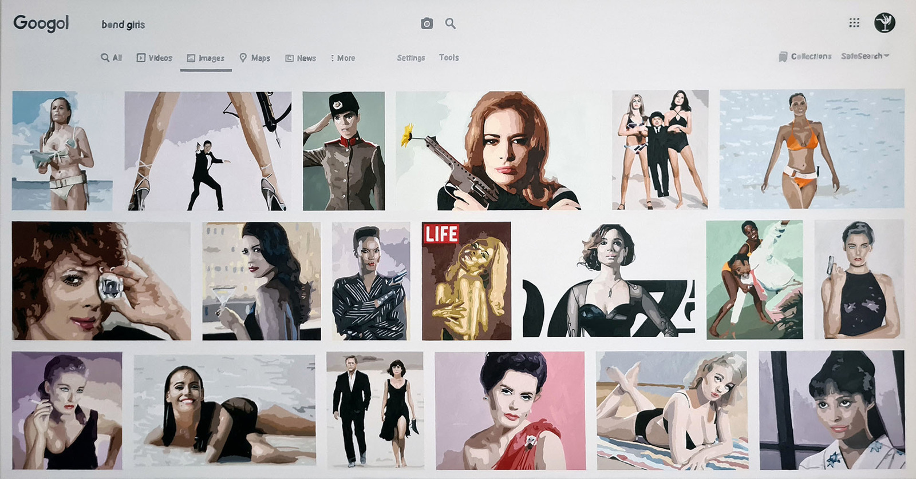Image resolution: width=916 pixels, height=479 pixels.
Task: Open the apps grid icon
Action: pos(854,23)
